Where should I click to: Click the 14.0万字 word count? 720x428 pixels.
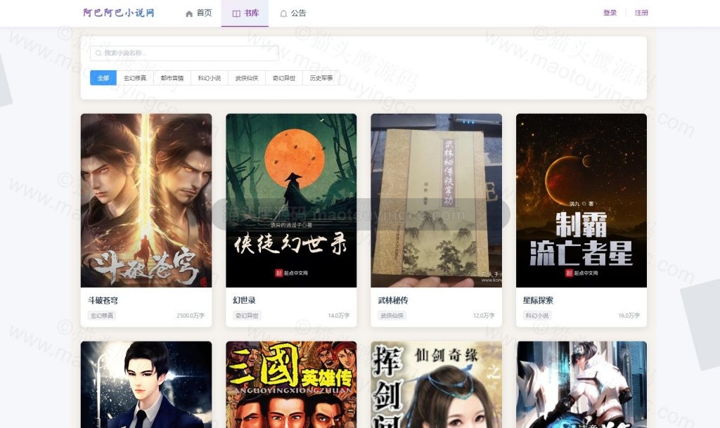[339, 316]
